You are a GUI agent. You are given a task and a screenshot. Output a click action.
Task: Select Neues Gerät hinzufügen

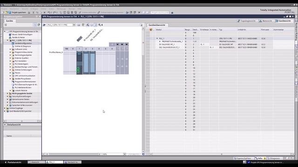point(22,34)
